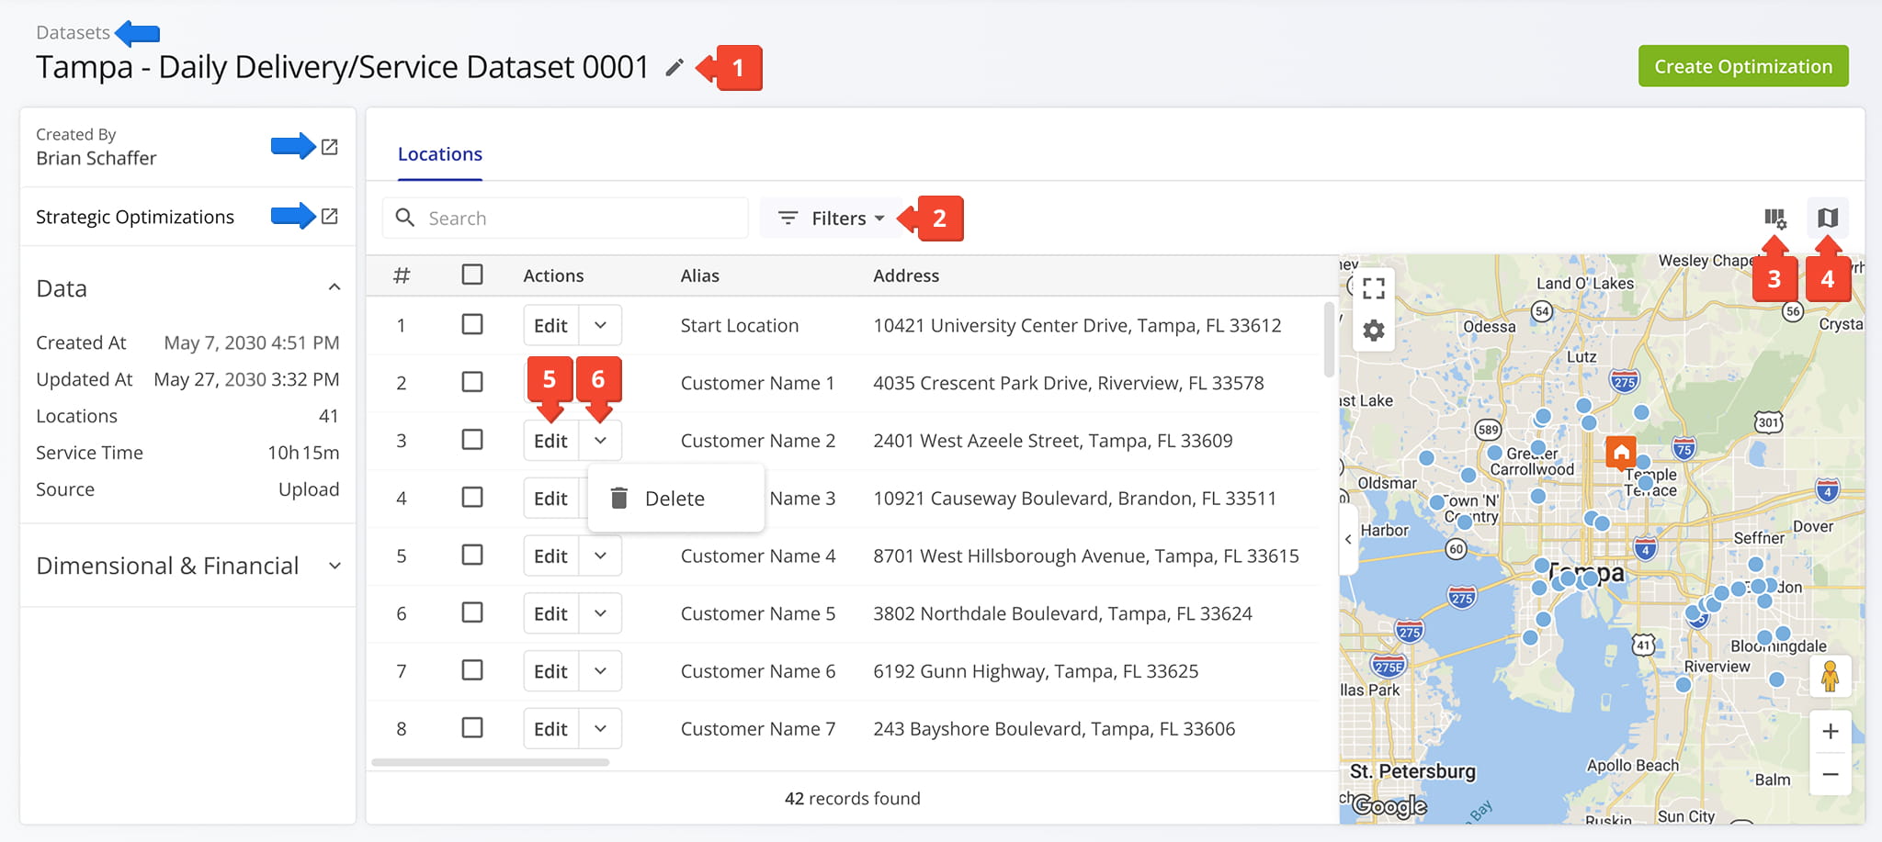The height and width of the screenshot is (842, 1882).
Task: Toggle the map view icon
Action: 1828,219
